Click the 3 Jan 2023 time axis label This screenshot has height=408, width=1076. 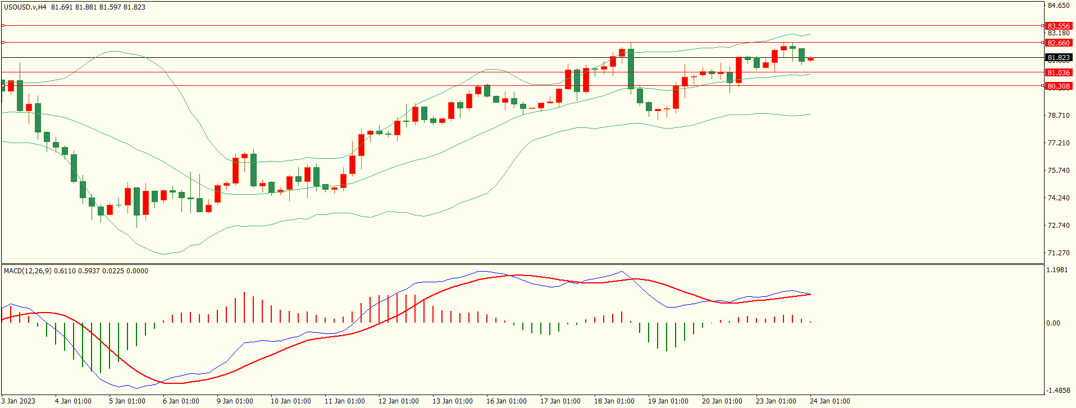(x=18, y=401)
